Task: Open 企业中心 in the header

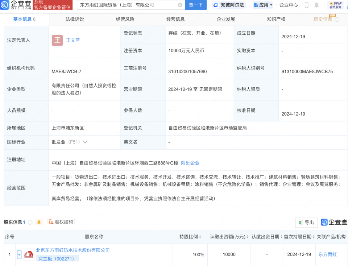Action: coord(289,5)
